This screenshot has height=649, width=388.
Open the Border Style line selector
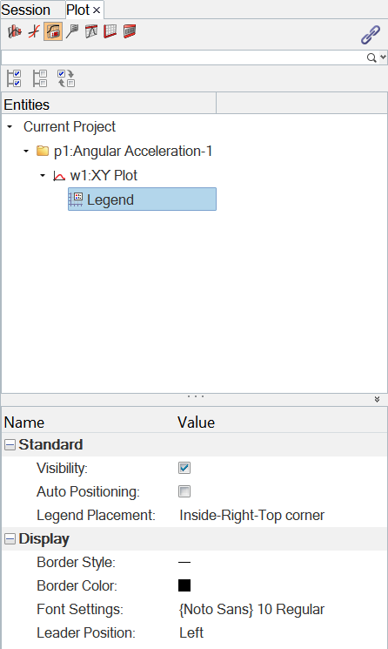tap(184, 563)
